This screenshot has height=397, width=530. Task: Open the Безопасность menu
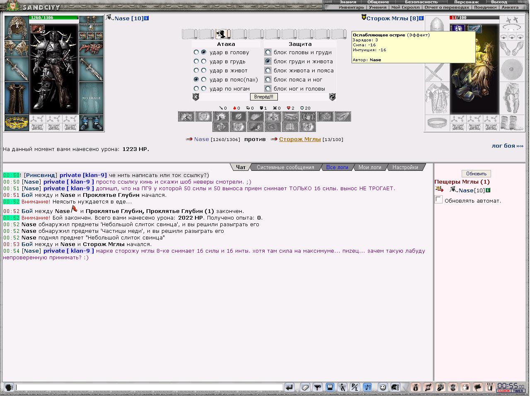421,2
